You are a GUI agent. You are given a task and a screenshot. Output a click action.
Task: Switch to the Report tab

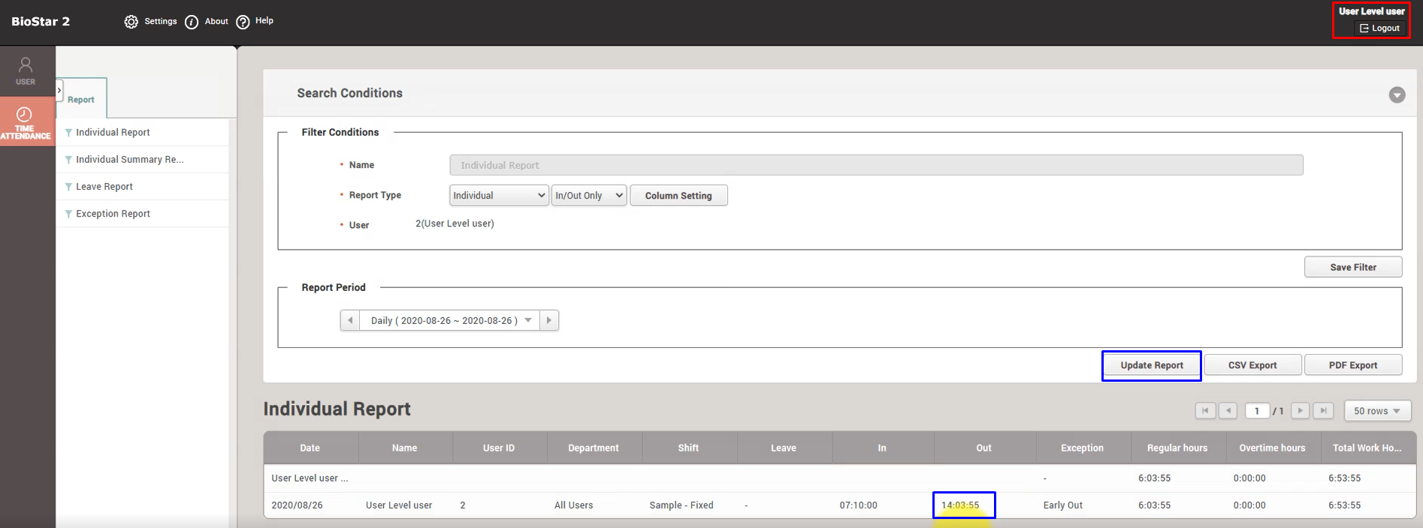(x=81, y=100)
